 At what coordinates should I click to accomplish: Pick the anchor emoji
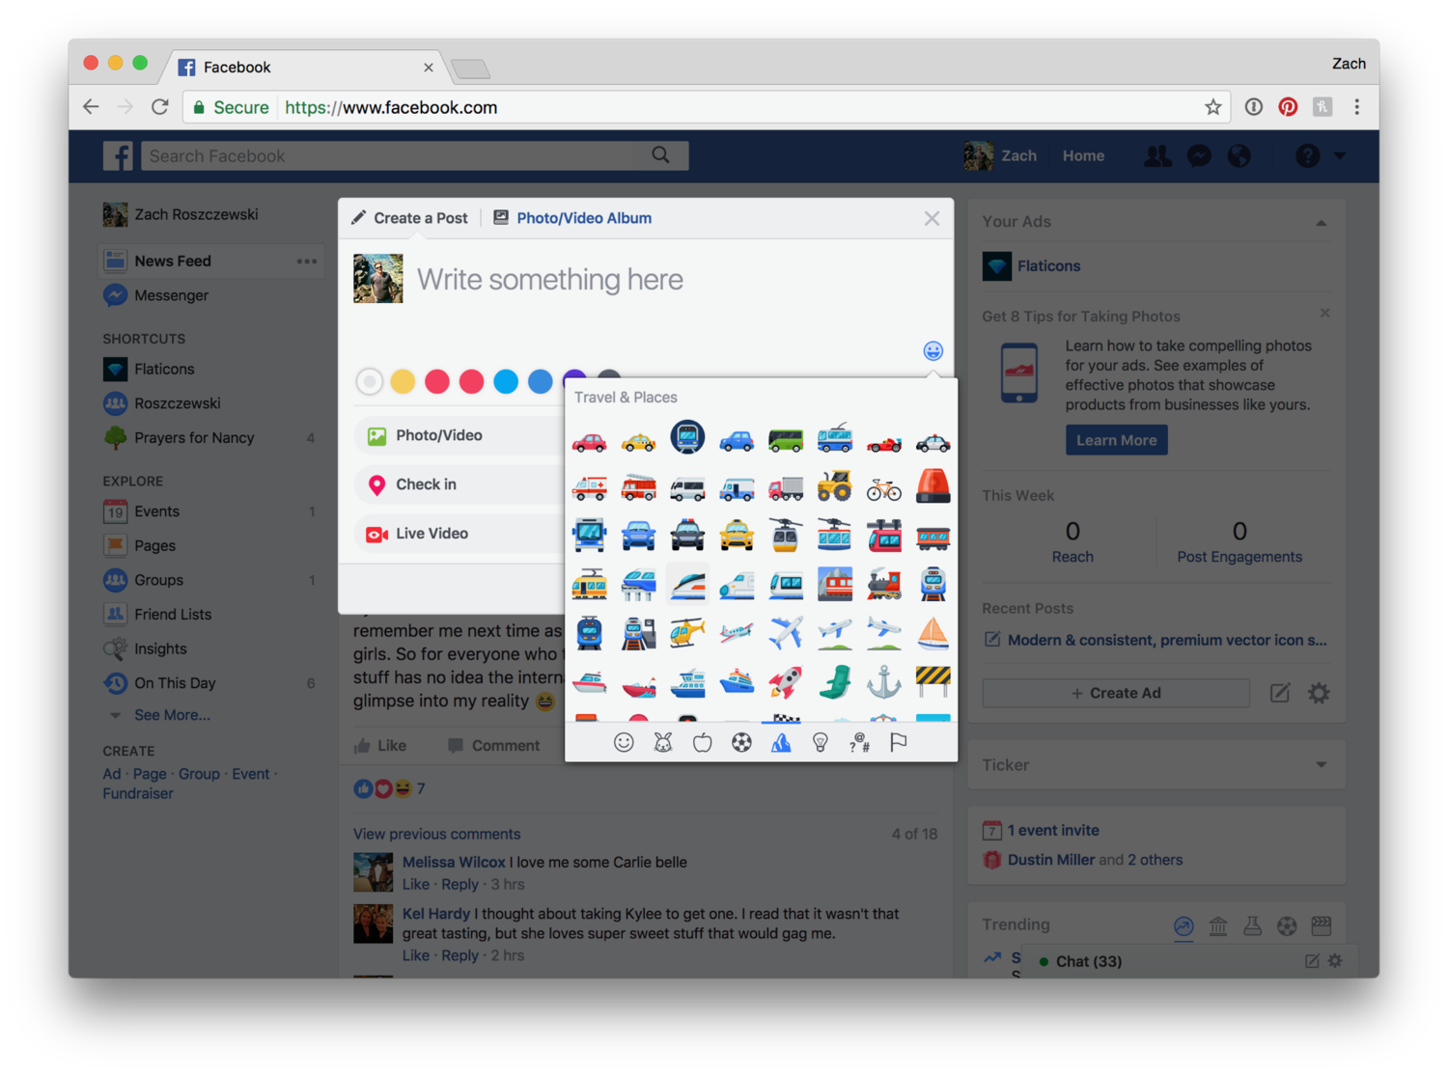click(883, 681)
